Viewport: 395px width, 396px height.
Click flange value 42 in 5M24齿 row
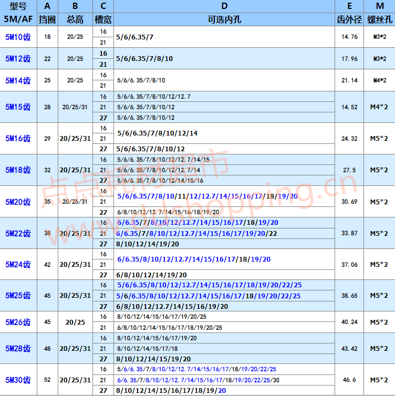(x=47, y=264)
